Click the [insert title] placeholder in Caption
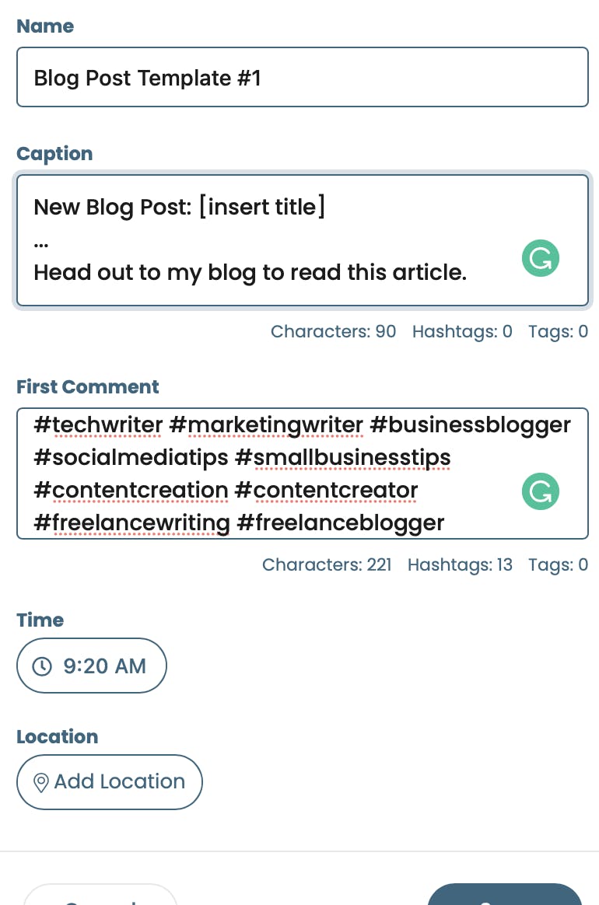The image size is (599, 905). point(261,207)
